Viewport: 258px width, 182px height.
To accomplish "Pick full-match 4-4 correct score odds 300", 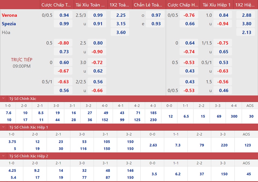I will click(x=234, y=116).
